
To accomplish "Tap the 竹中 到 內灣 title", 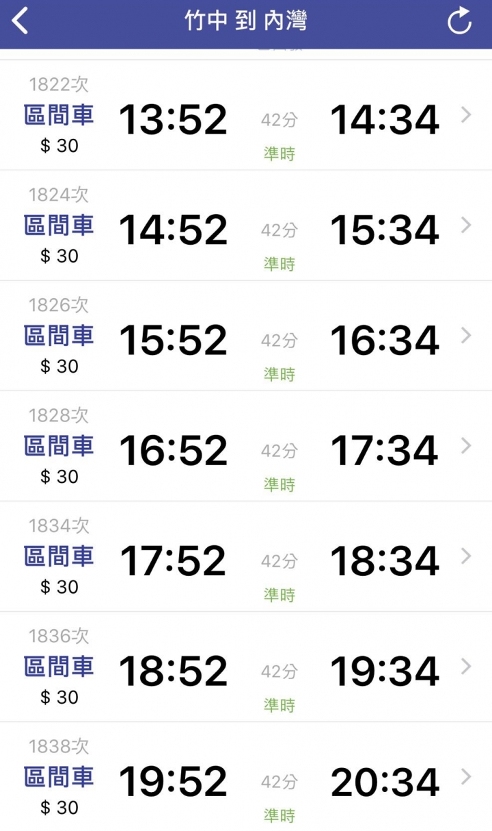I will 246,21.
